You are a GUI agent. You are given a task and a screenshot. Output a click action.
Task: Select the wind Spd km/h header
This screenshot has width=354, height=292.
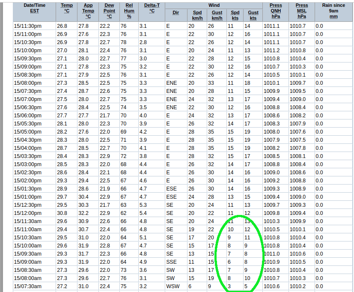(x=197, y=15)
